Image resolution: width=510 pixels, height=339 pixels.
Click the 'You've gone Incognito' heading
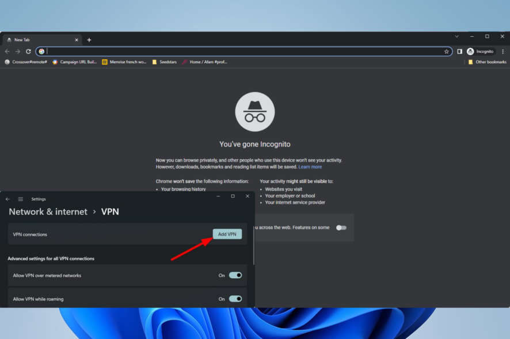tap(255, 144)
